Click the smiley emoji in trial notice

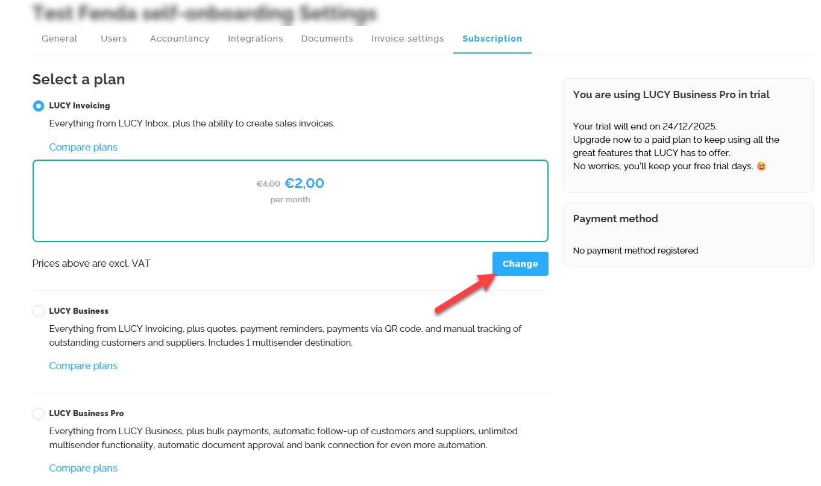click(x=761, y=166)
